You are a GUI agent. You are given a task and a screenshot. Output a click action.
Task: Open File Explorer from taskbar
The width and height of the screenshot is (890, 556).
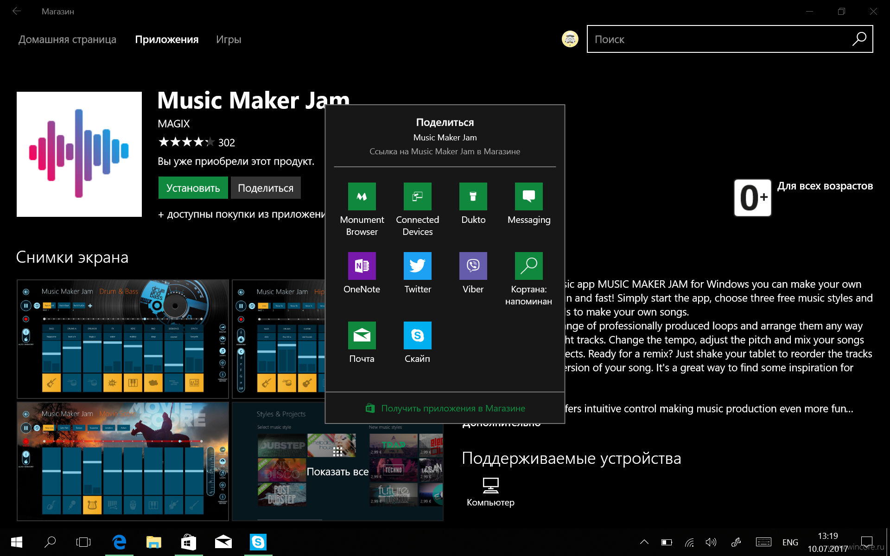(154, 542)
